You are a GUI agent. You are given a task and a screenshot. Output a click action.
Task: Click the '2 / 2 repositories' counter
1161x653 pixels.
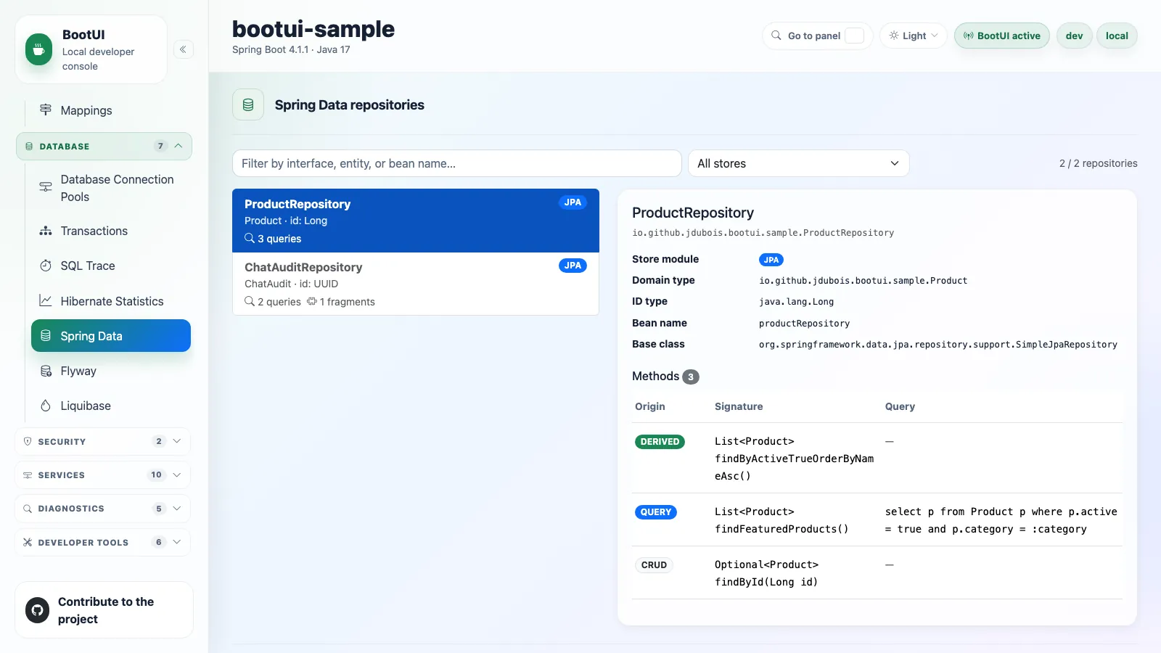(1099, 163)
